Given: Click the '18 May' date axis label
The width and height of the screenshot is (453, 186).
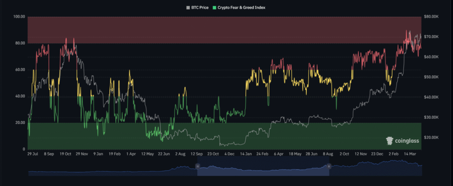Looking at the screenshot, I should [295, 154].
